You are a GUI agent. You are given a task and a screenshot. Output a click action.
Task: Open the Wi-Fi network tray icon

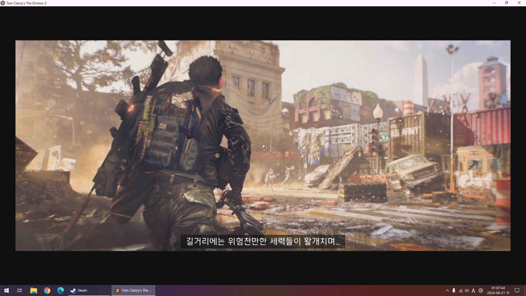[461, 291]
